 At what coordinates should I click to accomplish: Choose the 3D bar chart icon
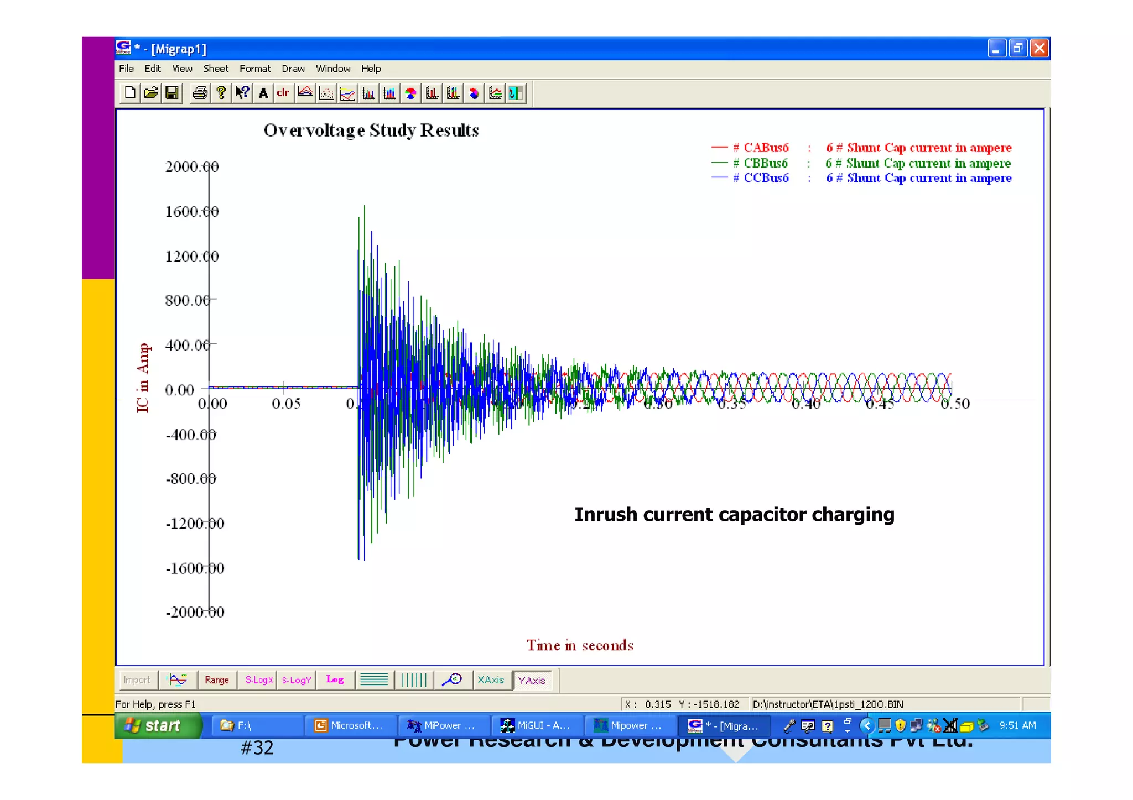[x=432, y=92]
